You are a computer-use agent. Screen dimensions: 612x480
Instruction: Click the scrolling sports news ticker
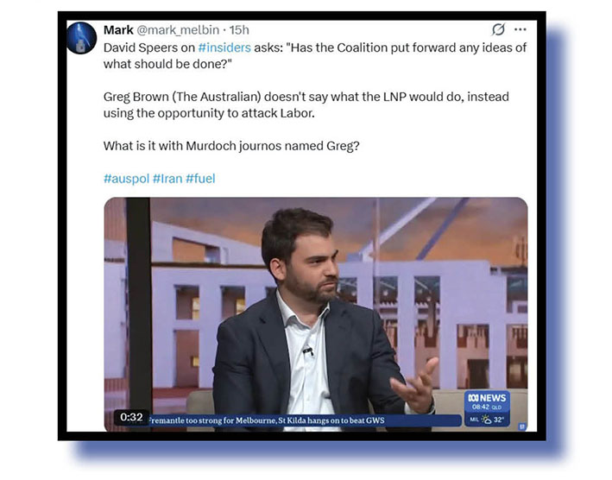305,420
